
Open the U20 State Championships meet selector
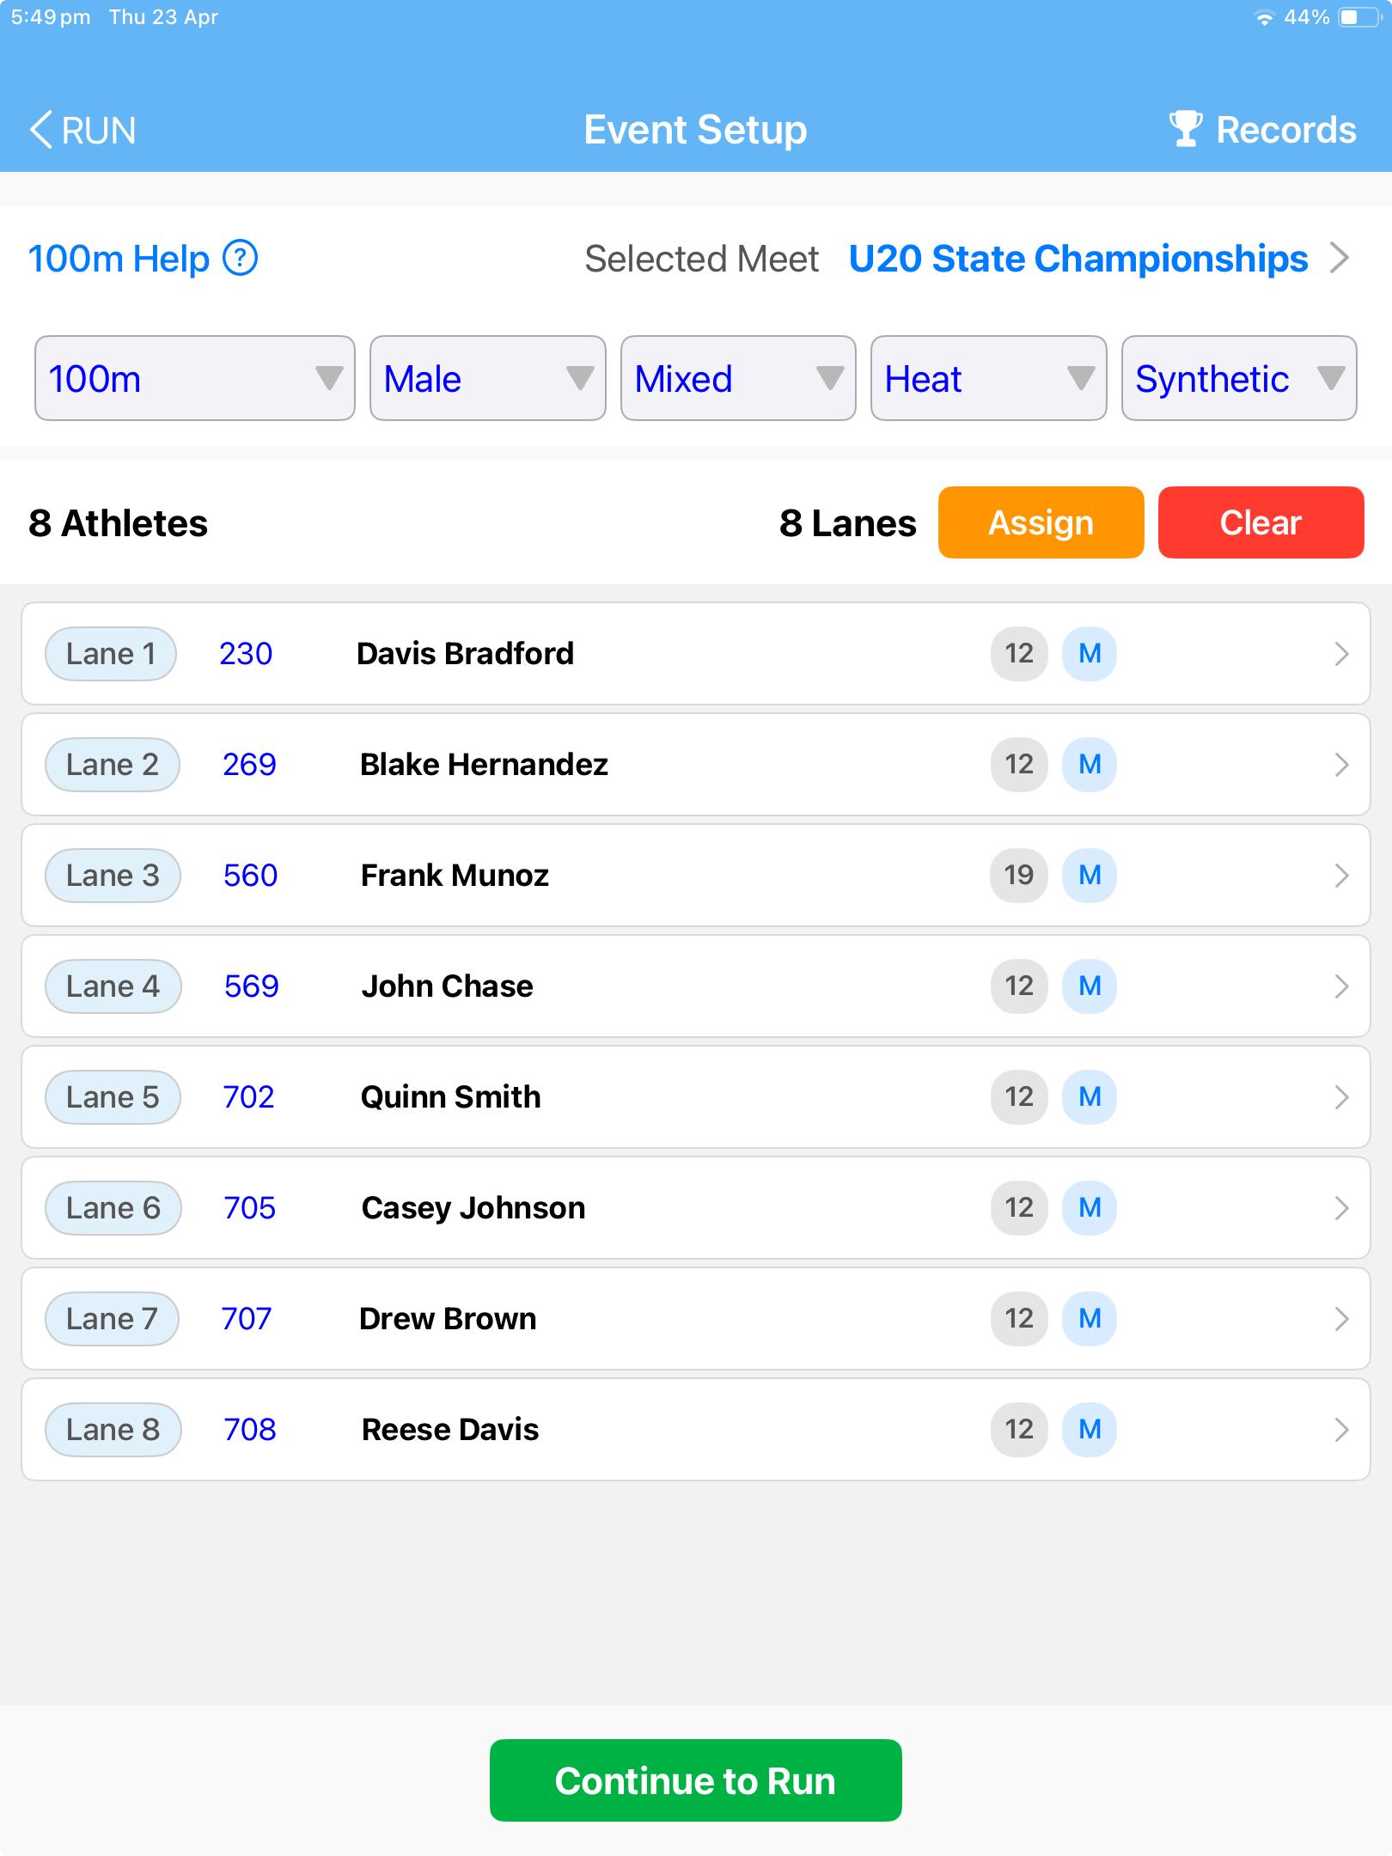coord(1077,258)
